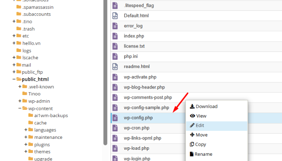282x161 pixels.
Task: Expand the public_ftp folder
Action: (x=14, y=72)
